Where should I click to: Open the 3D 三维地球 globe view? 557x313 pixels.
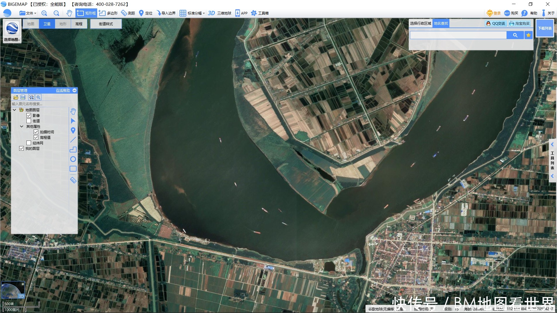220,13
